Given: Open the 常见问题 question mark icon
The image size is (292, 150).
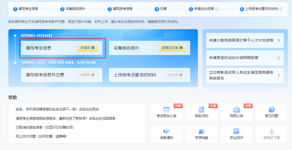Looking at the screenshot, I should click(x=271, y=109).
